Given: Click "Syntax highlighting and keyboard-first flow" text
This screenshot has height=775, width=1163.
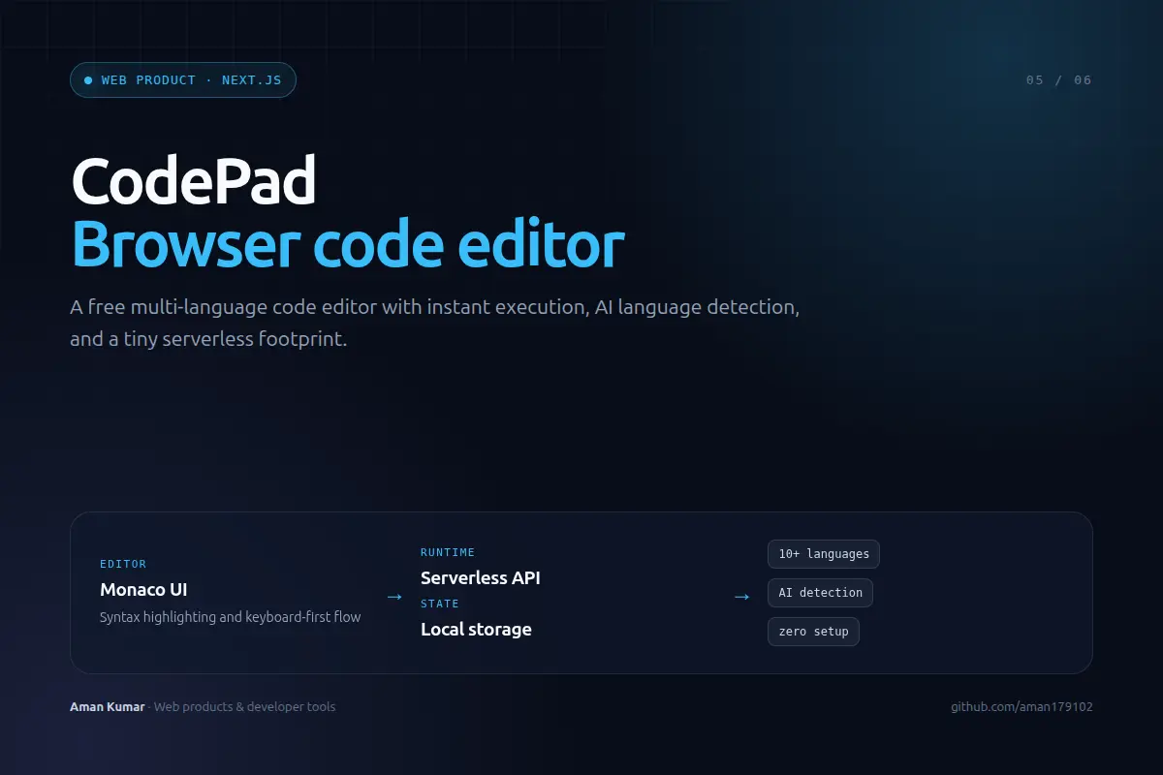Looking at the screenshot, I should [x=230, y=617].
